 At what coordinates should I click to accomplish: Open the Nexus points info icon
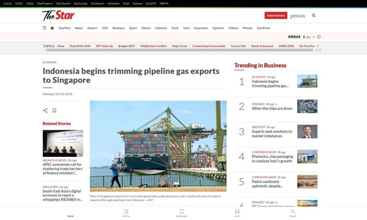point(319,37)
